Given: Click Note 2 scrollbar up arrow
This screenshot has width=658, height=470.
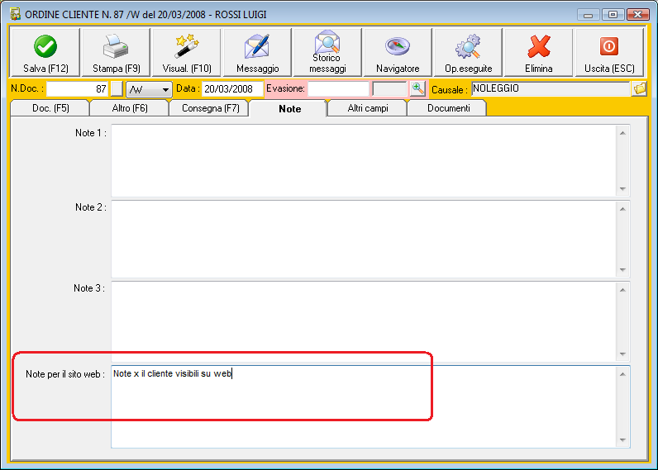Looking at the screenshot, I should pos(622,209).
